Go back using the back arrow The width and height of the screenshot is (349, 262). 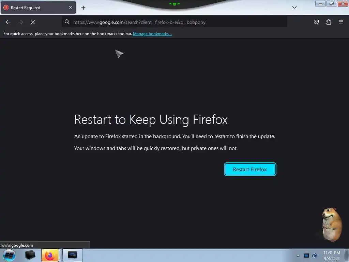click(8, 22)
